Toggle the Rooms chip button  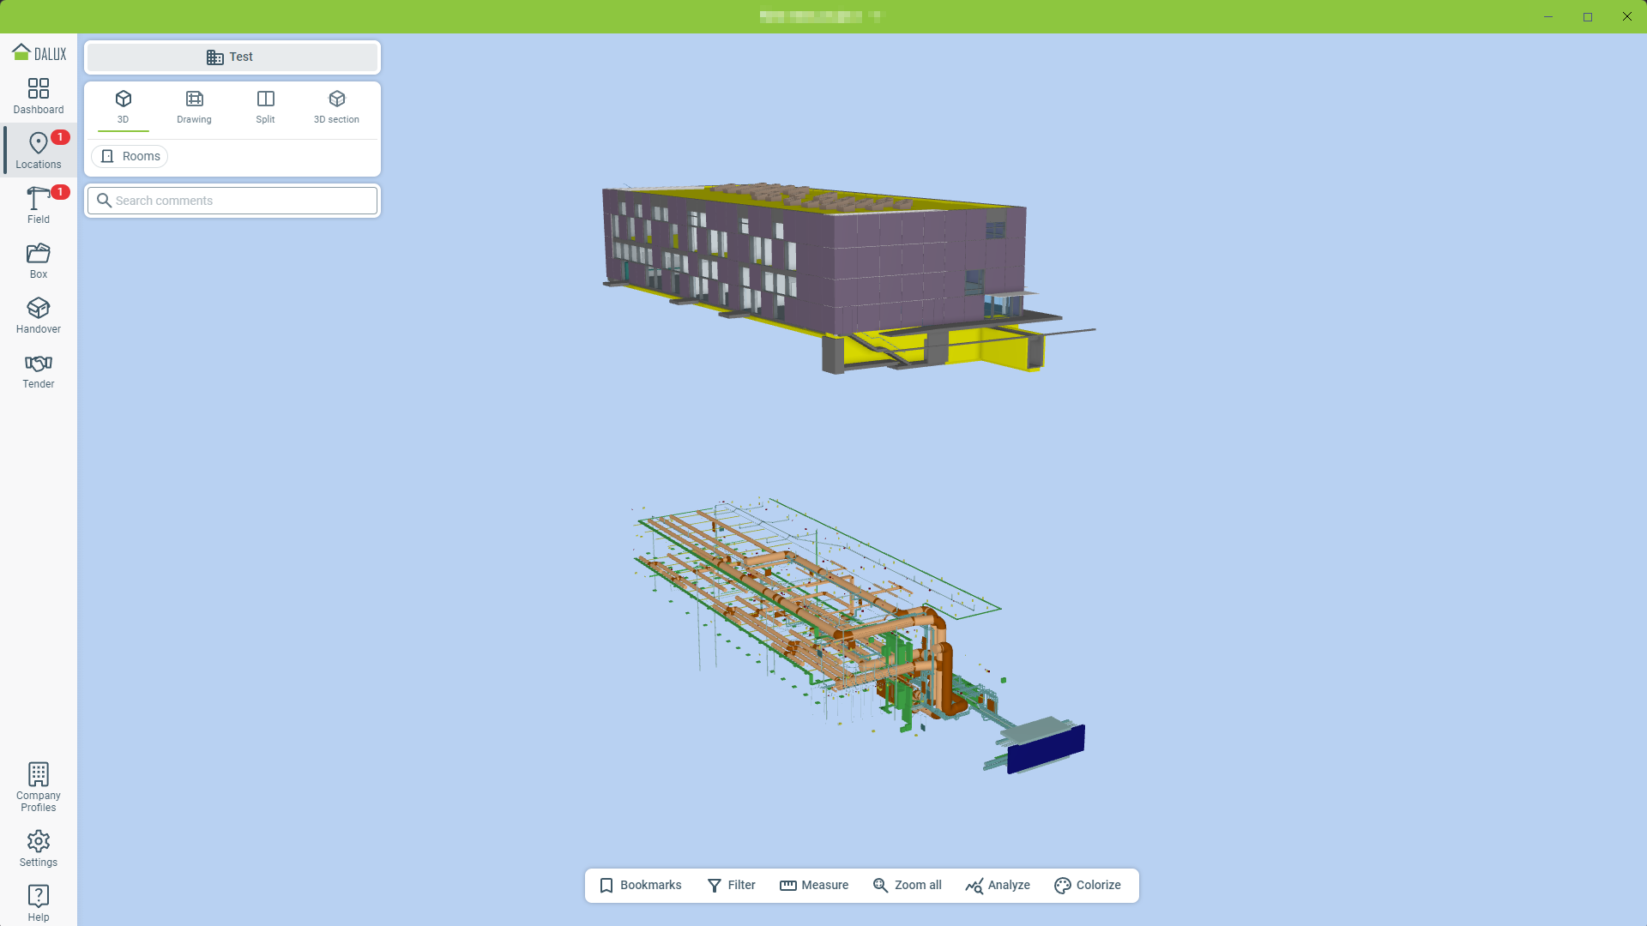click(130, 156)
